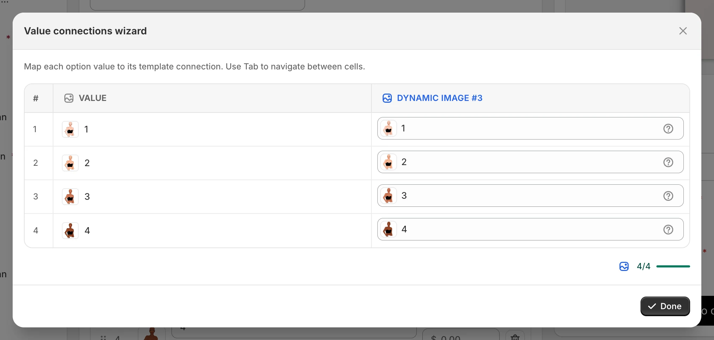
Task: Click the image icon in VALUE column header
Action: pyautogui.click(x=69, y=98)
